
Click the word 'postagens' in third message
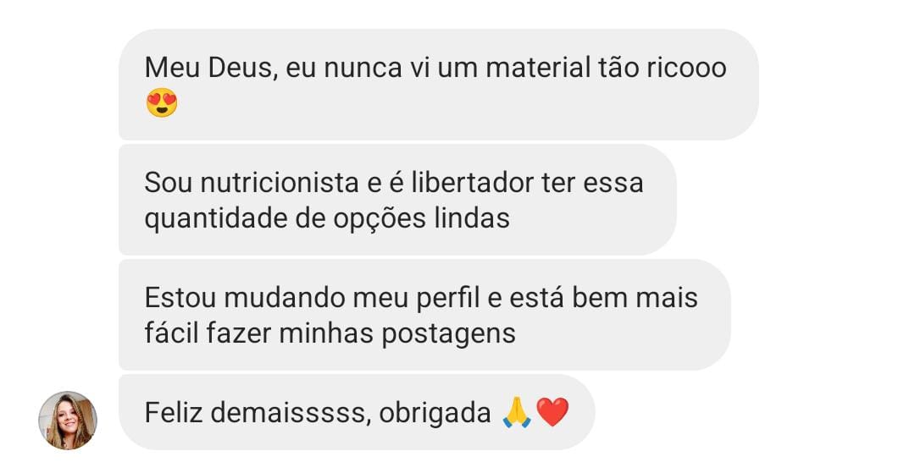448,334
